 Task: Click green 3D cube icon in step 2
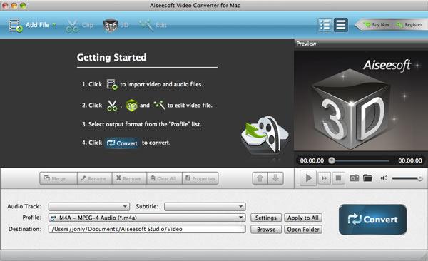pos(131,106)
